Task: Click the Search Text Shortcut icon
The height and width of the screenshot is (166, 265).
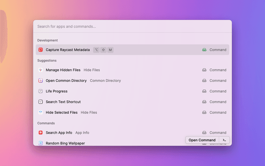Action: (41, 102)
